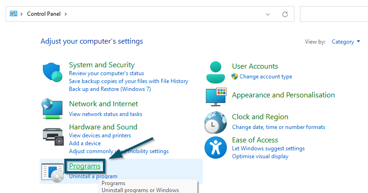The image size is (368, 193).
Task: Click the Appearance and Personalisation monitor icon
Action: point(216,97)
